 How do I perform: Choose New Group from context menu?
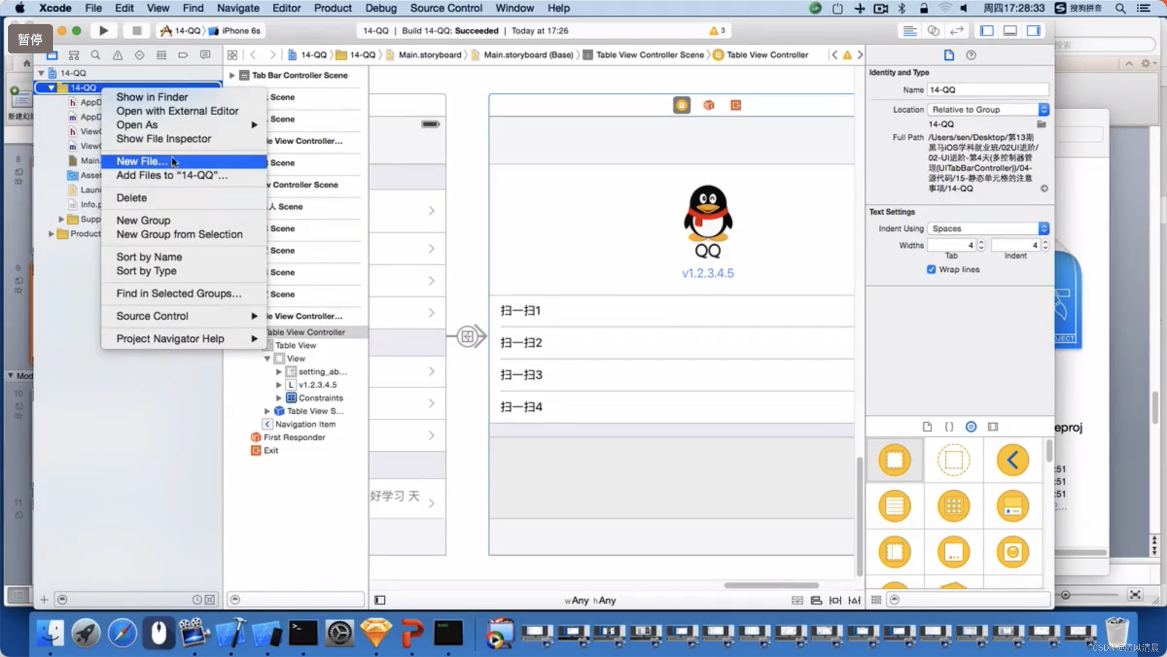pos(184,220)
